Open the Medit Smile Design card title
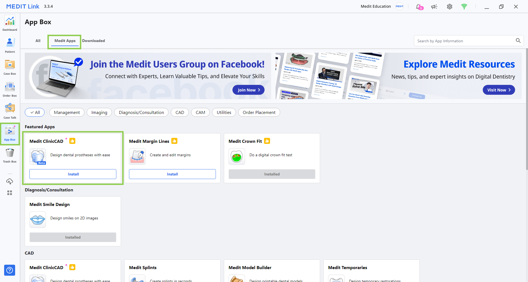Screen dimensions: 528x282 [x=50, y=204]
